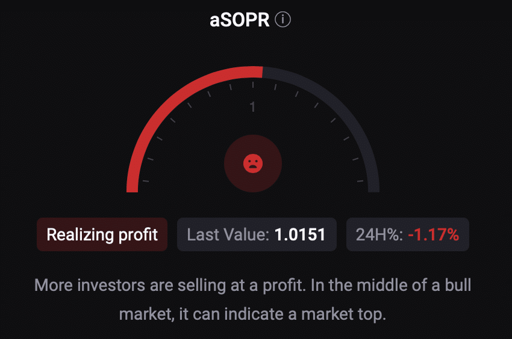The height and width of the screenshot is (339, 512).
Task: Open the aSOPR info tooltip icon
Action: pyautogui.click(x=283, y=20)
